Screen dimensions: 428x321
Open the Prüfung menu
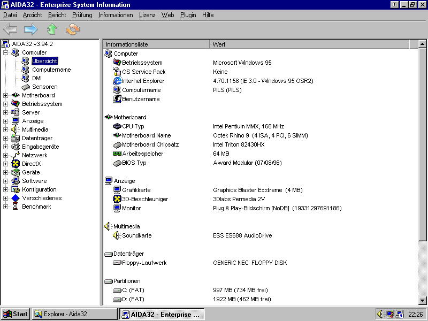pyautogui.click(x=82, y=15)
